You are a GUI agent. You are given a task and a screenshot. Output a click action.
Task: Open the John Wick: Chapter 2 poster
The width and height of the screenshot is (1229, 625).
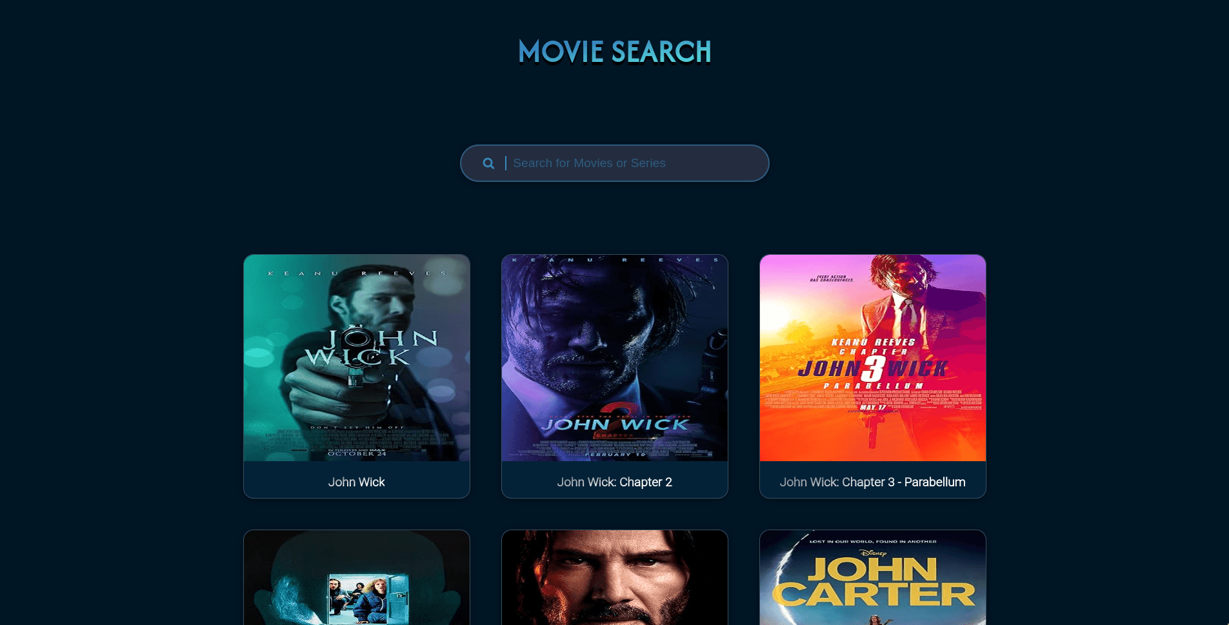point(615,358)
